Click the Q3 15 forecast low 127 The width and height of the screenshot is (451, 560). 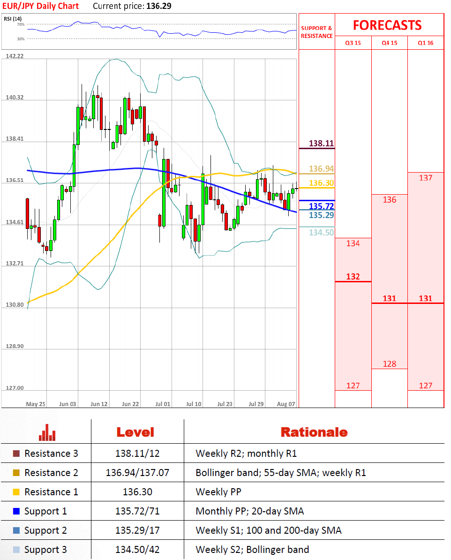353,386
